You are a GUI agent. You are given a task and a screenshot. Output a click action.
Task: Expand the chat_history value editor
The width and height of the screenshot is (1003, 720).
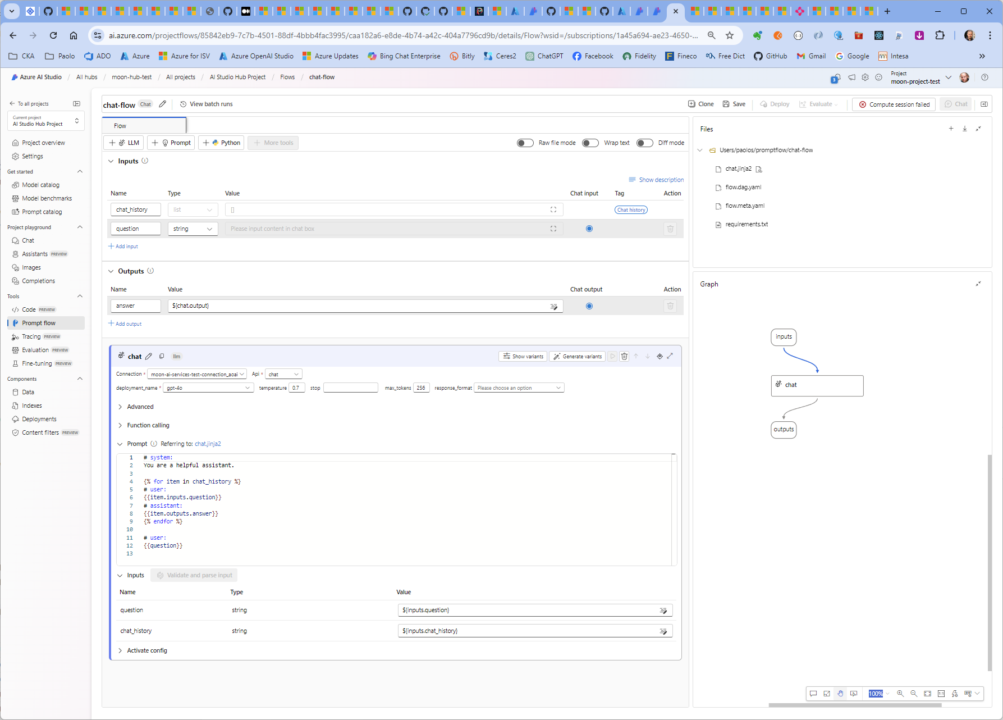(553, 209)
